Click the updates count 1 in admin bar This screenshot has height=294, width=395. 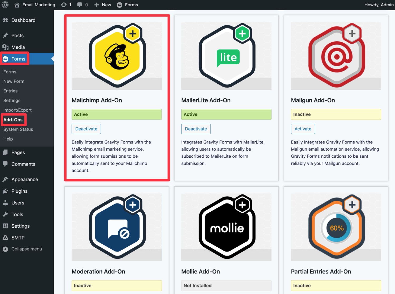pyautogui.click(x=70, y=5)
